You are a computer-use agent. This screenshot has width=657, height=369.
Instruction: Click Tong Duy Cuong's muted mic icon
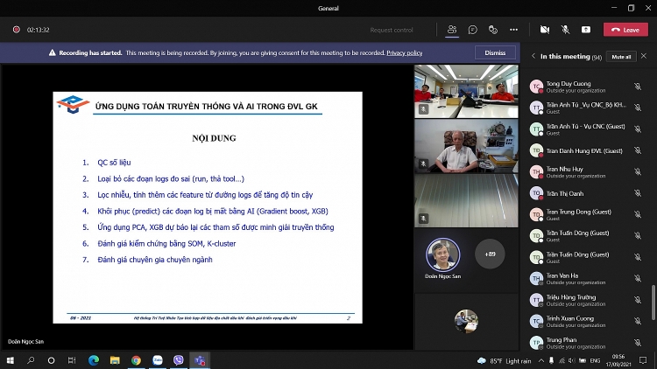[x=638, y=87]
